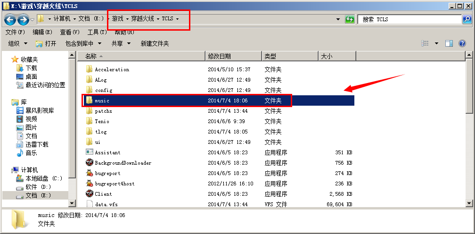Select the BackgroundDownloader application icon
475x234 pixels.
pyautogui.click(x=90, y=163)
